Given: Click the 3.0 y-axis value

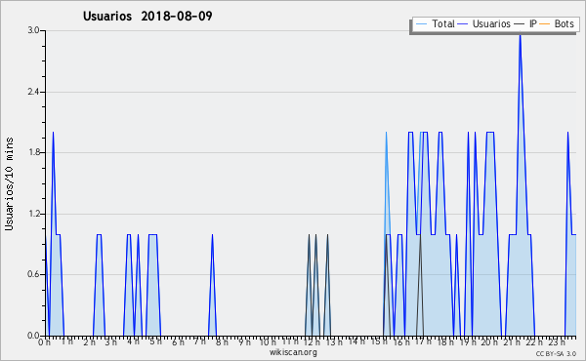Looking at the screenshot, I should 33,30.
